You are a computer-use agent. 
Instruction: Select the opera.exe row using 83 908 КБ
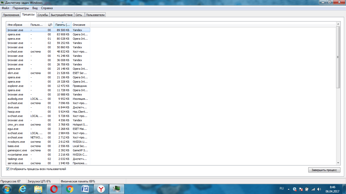point(48,34)
